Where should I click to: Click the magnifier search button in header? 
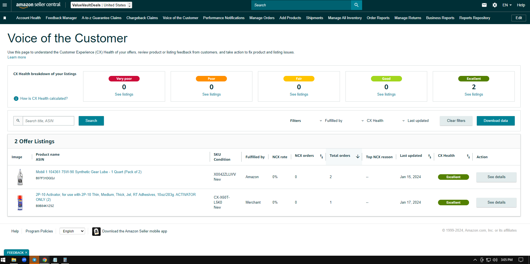tap(356, 5)
